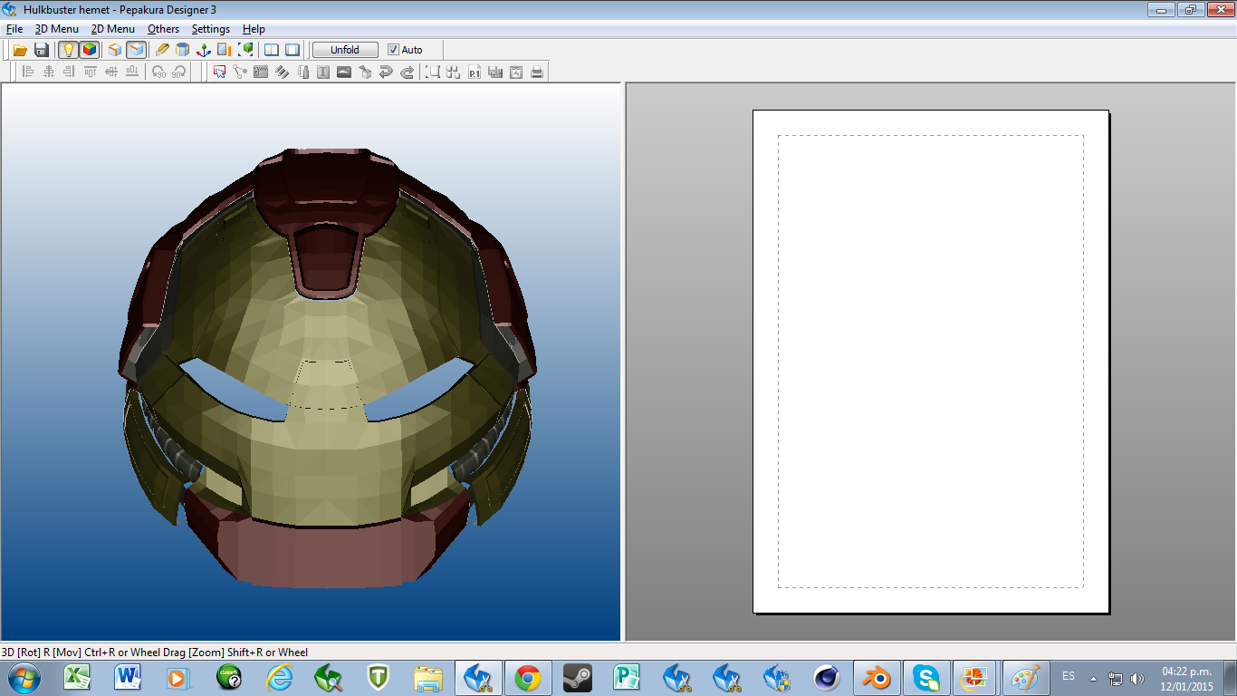Toggle the highlighted cube edges display button
Screen dimensions: 1237x696
(136, 50)
